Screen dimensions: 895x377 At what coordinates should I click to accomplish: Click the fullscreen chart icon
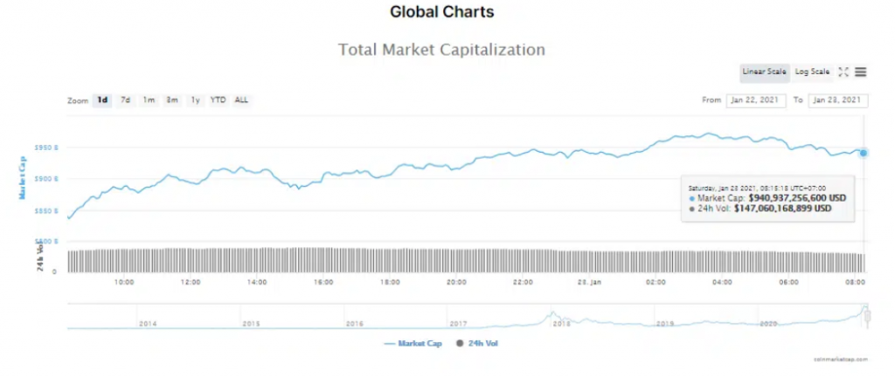(x=843, y=72)
